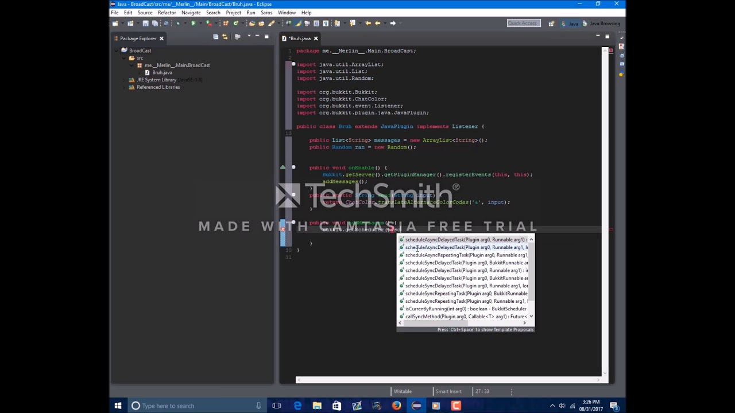Open the Package Explorer view menu arrow

click(x=248, y=37)
